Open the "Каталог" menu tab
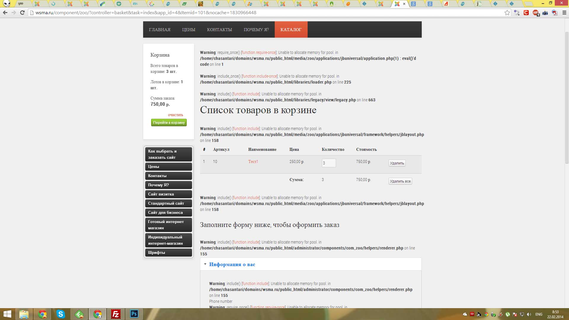Image resolution: width=569 pixels, height=320 pixels. [x=291, y=30]
